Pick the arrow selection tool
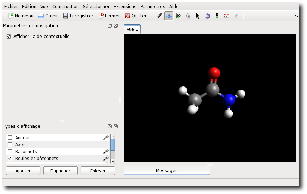 (198, 16)
